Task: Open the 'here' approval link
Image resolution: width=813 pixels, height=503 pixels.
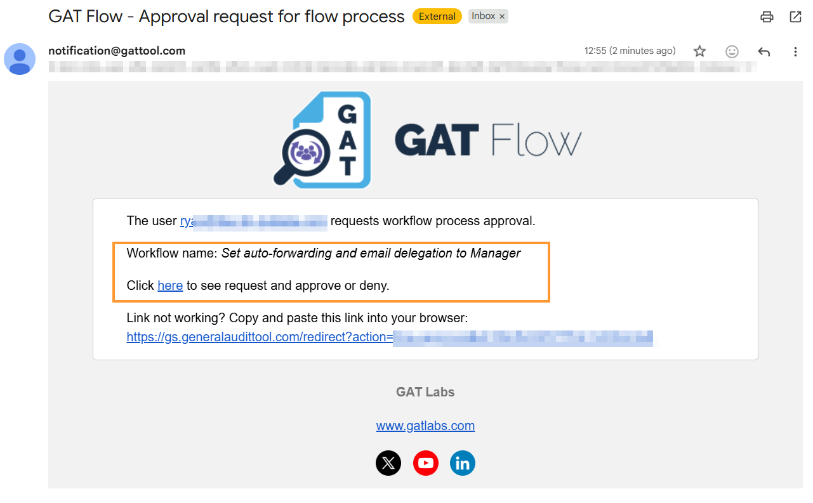Action: (x=169, y=285)
